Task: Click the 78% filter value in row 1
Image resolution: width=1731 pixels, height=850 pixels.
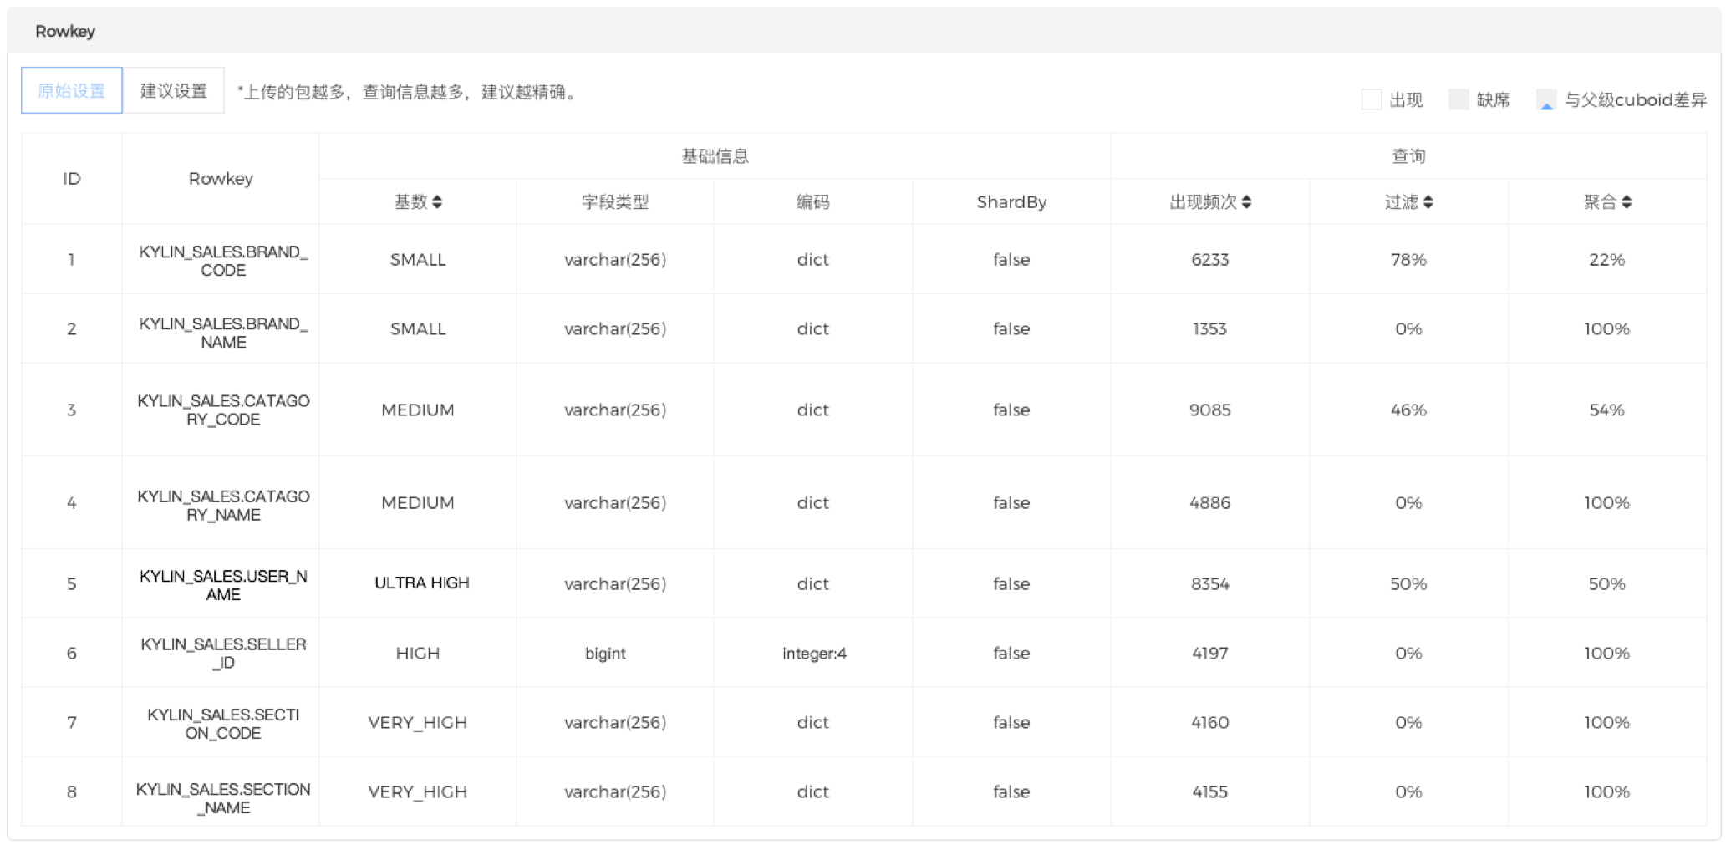Action: (1408, 259)
